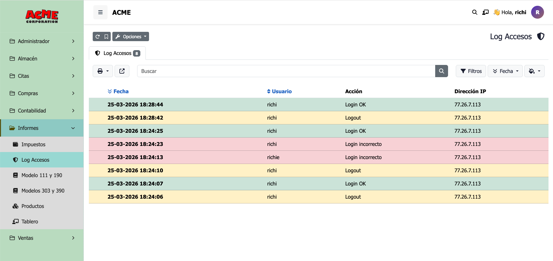This screenshot has width=553, height=261.
Task: Click the export external link icon
Action: (x=122, y=71)
